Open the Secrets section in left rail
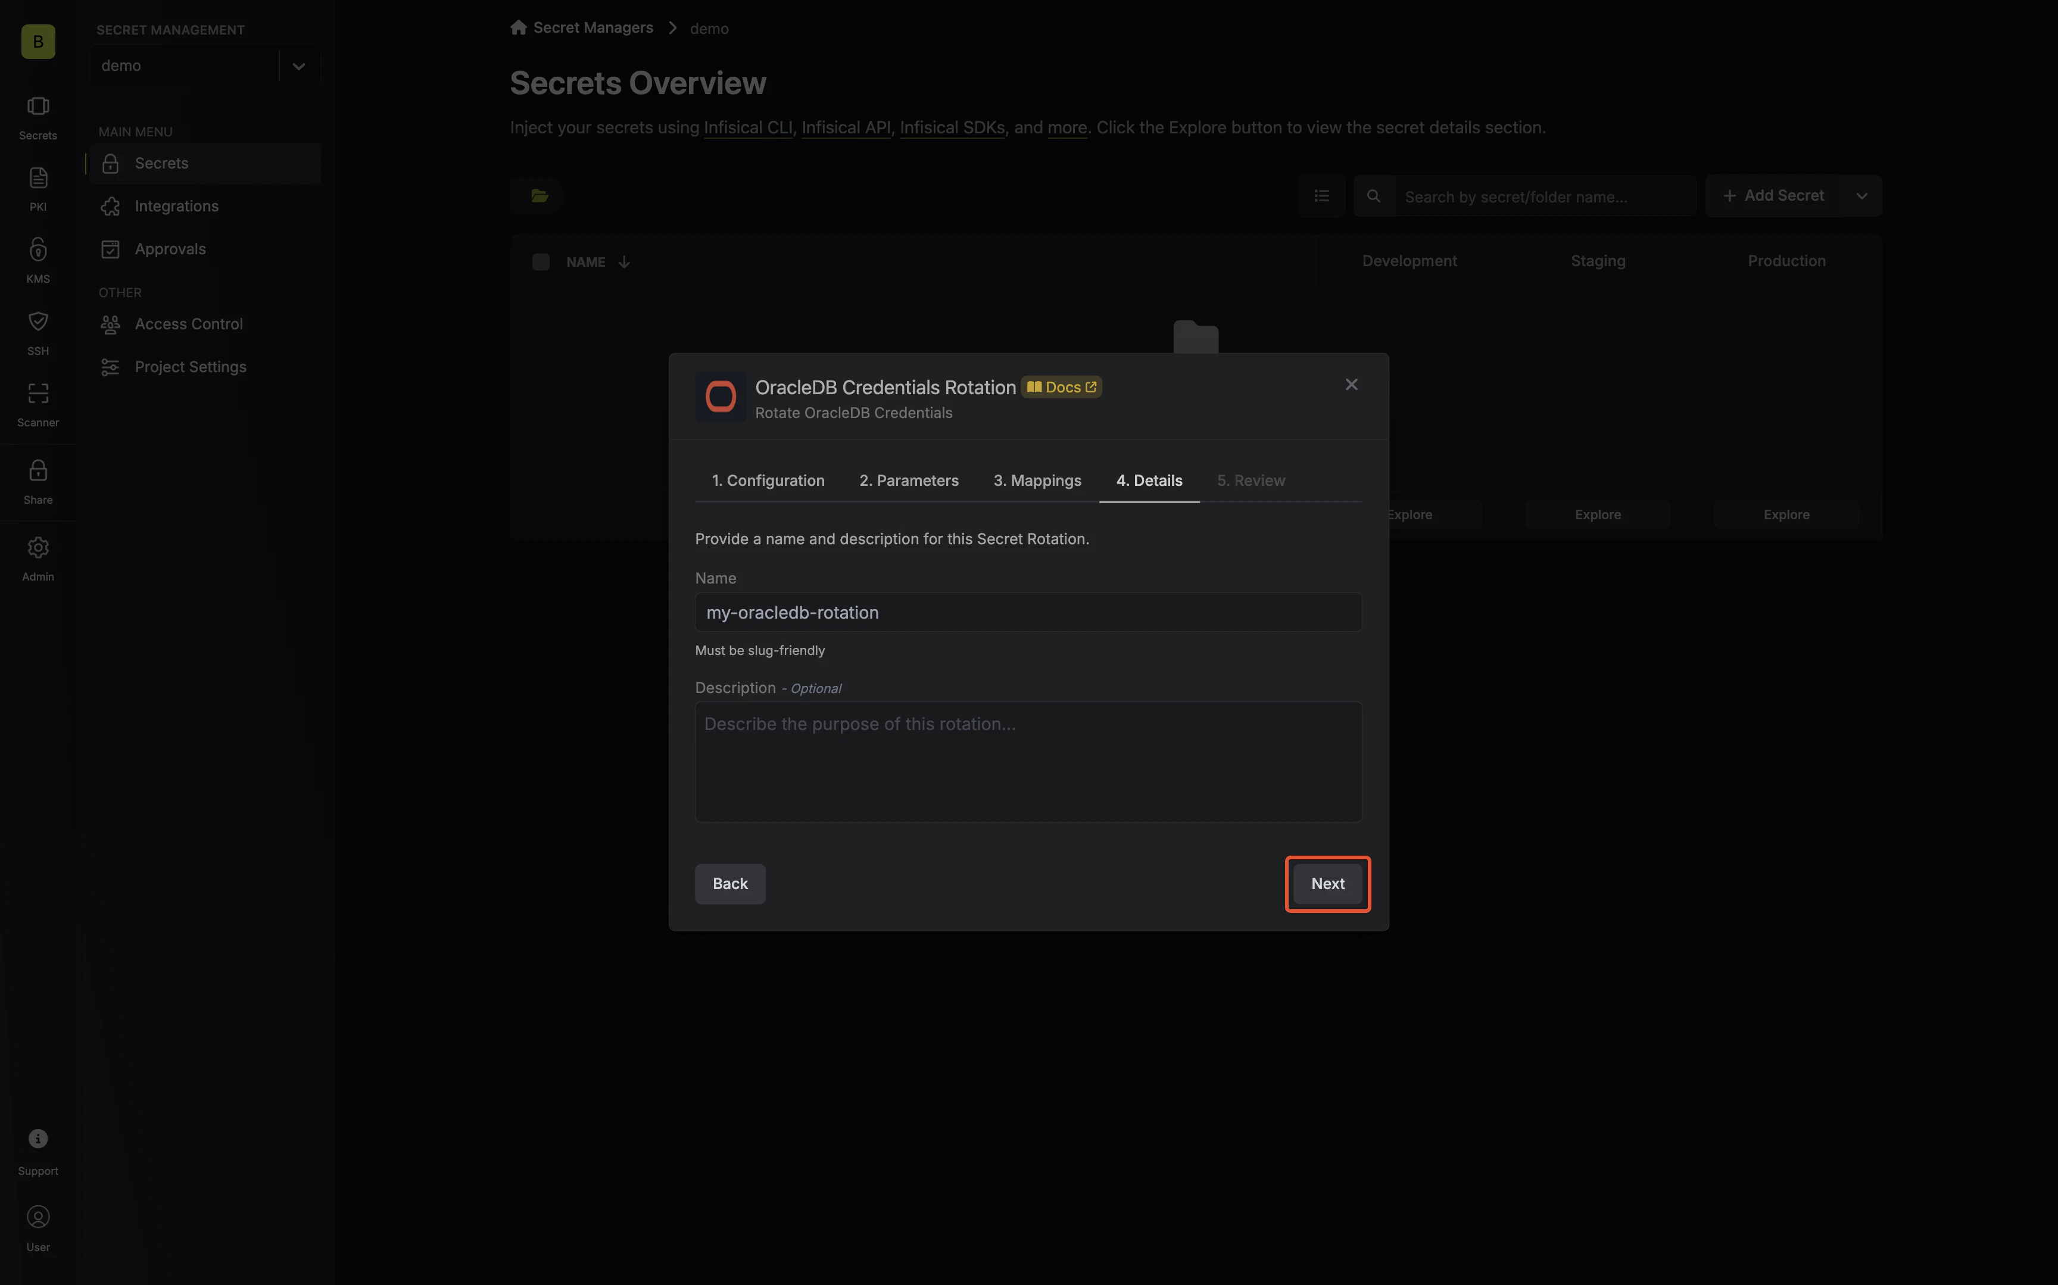The height and width of the screenshot is (1285, 2058). click(x=38, y=117)
